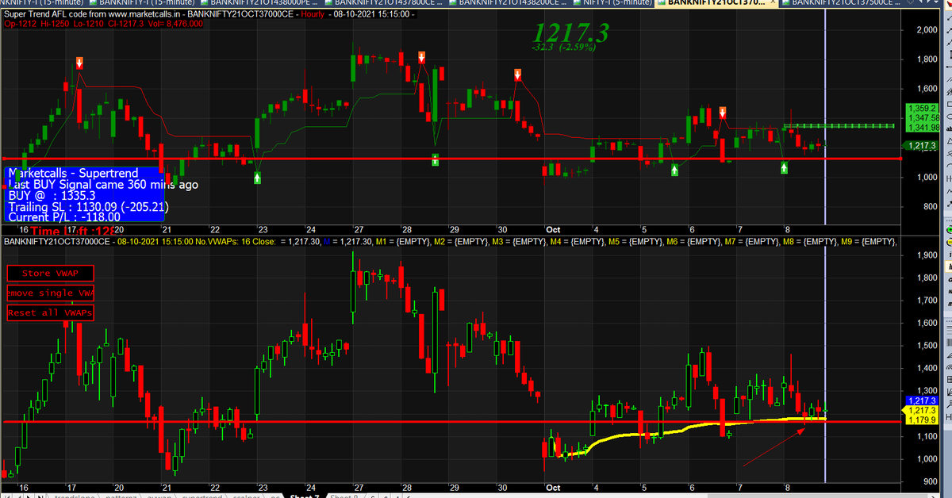Click the orange sell arrow near date 30
This screenshot has height=498, width=952.
click(x=517, y=75)
